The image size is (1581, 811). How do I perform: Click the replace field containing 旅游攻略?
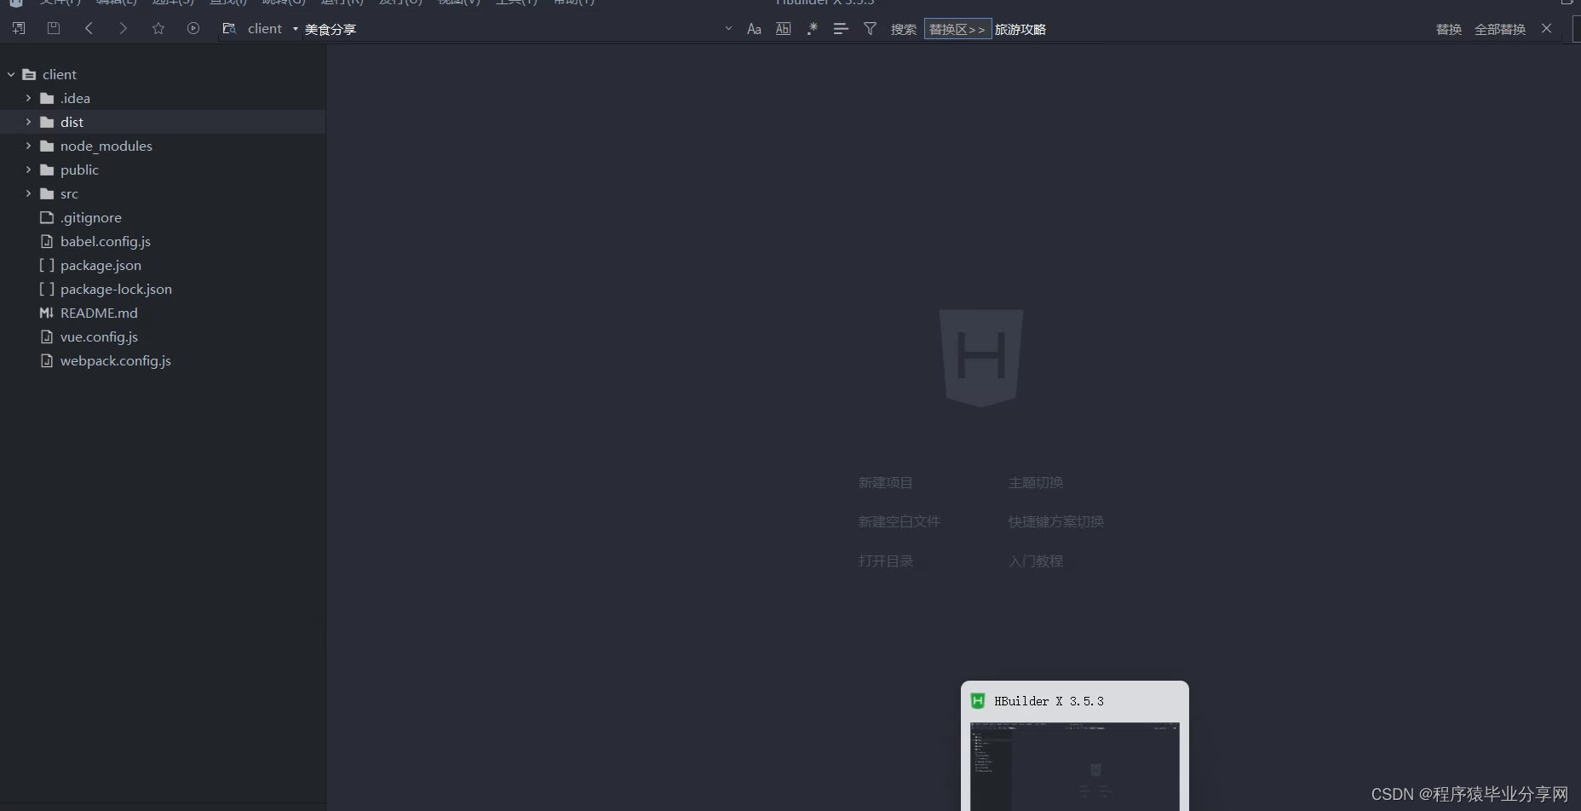(x=1210, y=29)
